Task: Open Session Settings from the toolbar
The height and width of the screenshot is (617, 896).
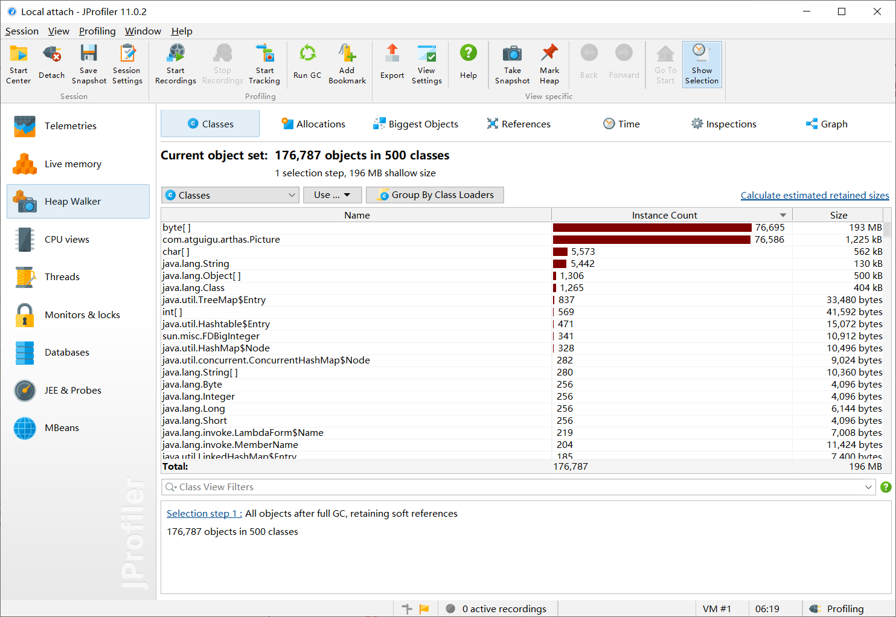Action: pyautogui.click(x=127, y=64)
